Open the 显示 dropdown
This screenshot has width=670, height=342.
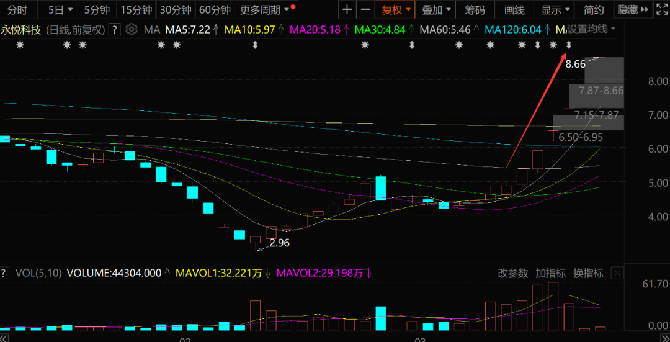pos(555,9)
